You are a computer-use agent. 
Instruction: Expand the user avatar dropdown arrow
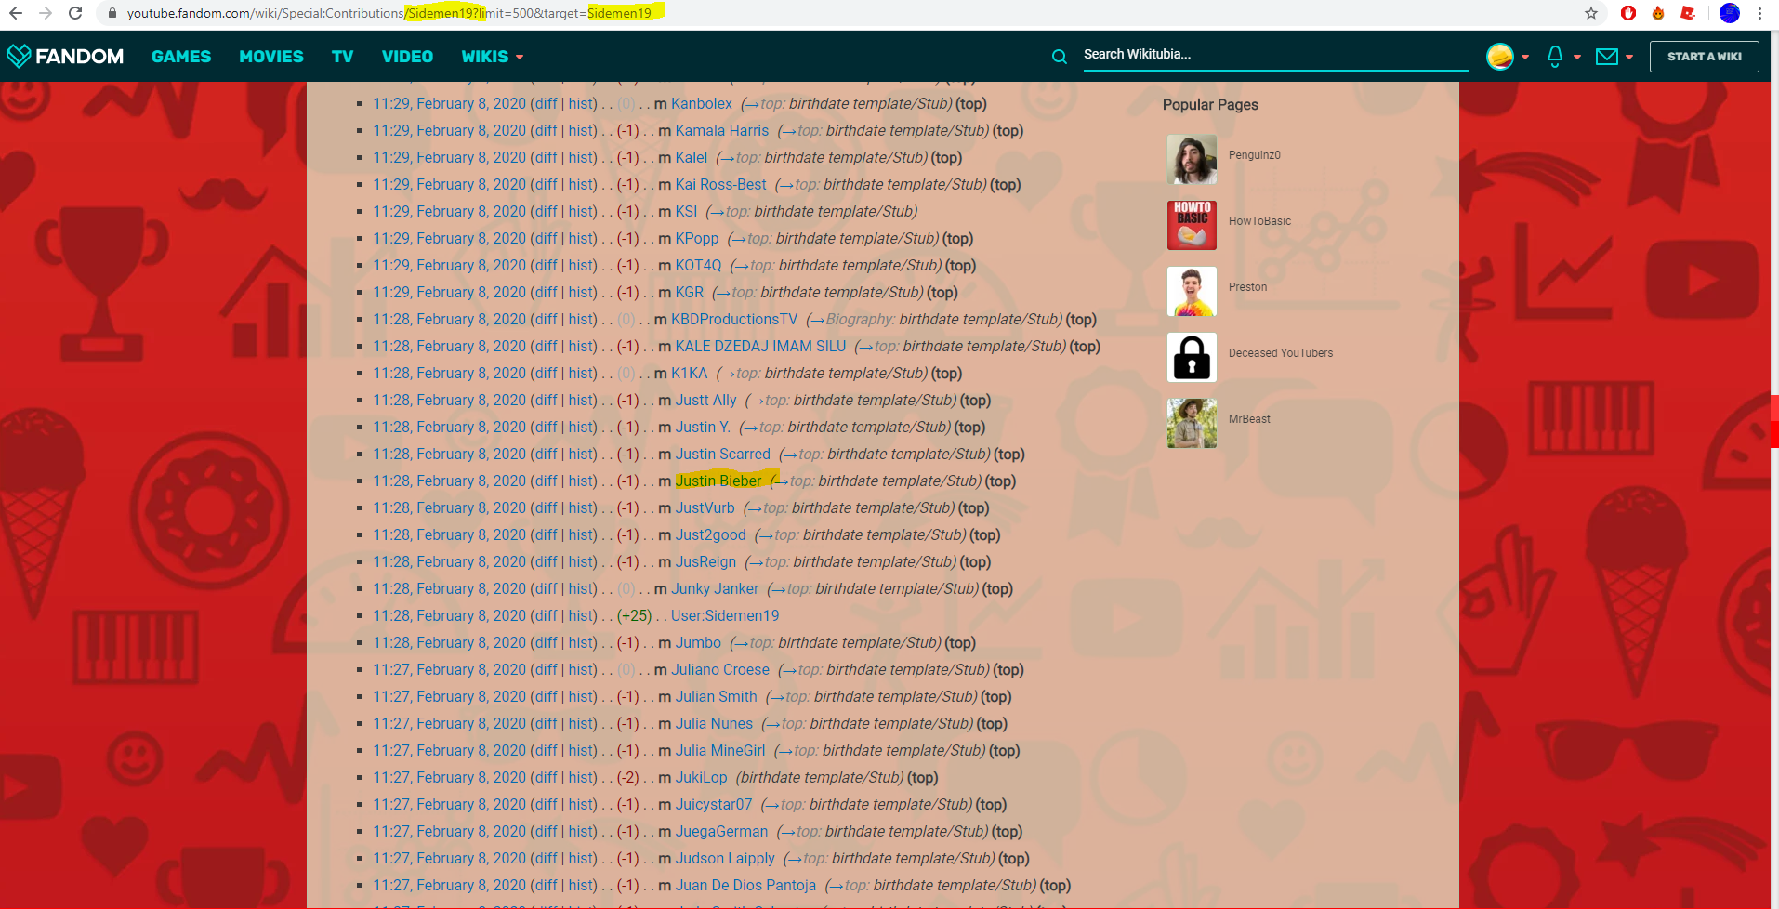point(1525,58)
